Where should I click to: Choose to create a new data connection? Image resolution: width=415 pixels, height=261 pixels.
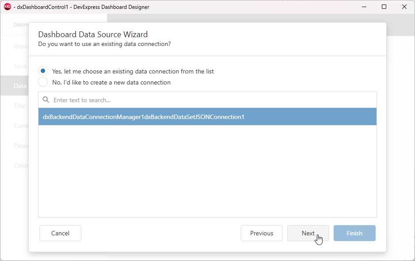(42, 82)
